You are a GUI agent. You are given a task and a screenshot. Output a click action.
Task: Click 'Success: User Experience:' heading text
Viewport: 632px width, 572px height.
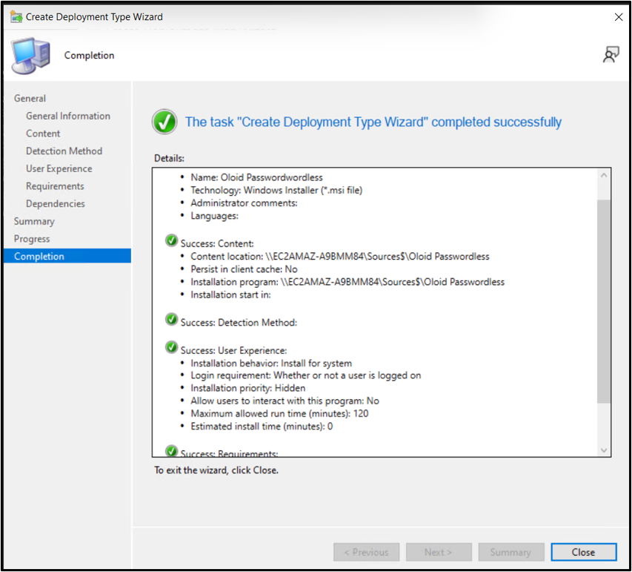coord(234,350)
